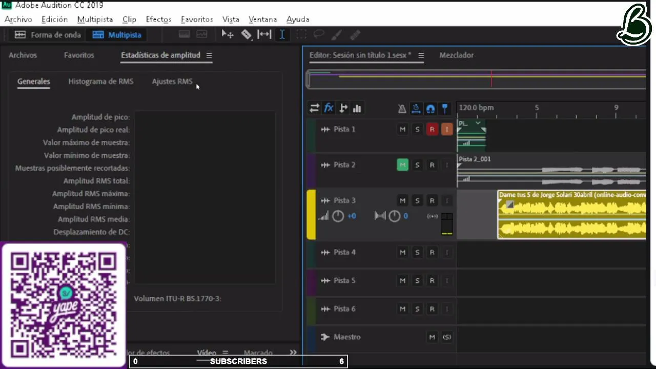Select the Time Selection tool
This screenshot has width=656, height=369.
pos(282,34)
